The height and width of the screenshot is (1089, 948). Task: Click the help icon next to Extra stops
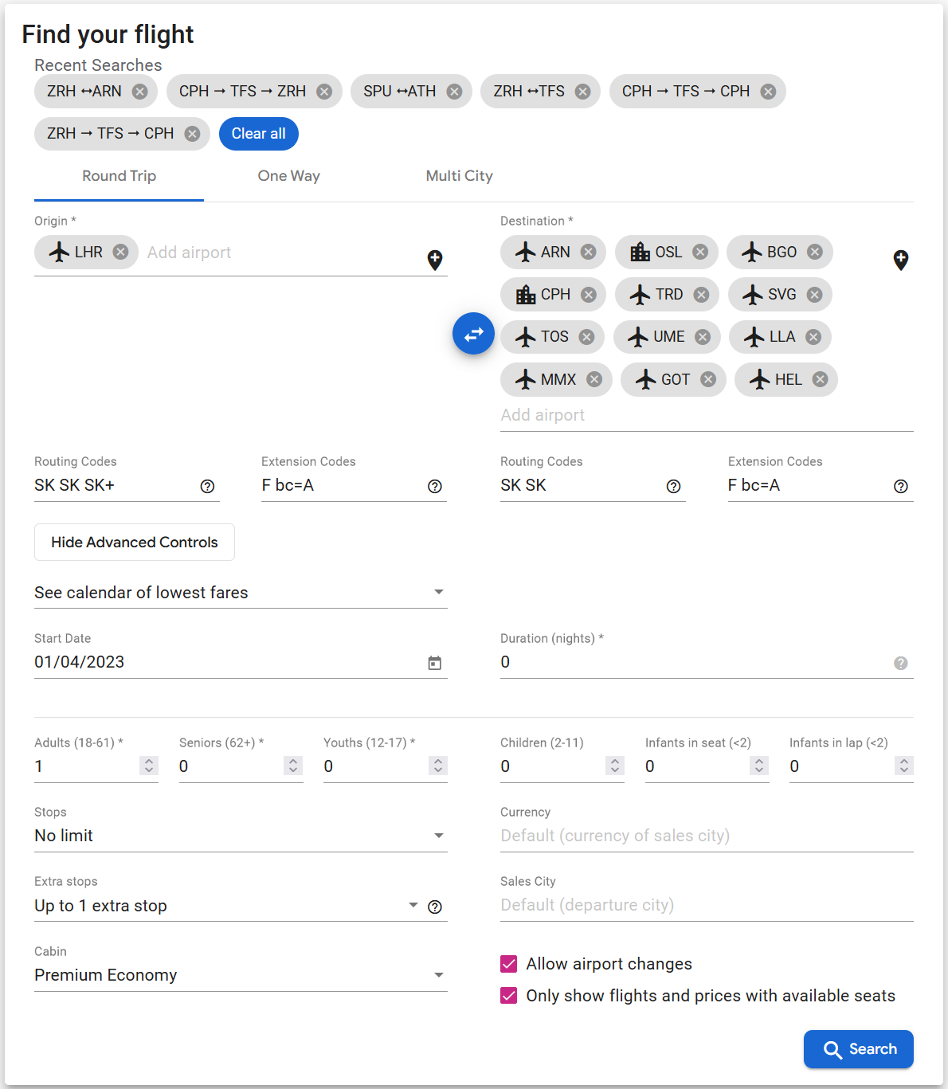434,906
